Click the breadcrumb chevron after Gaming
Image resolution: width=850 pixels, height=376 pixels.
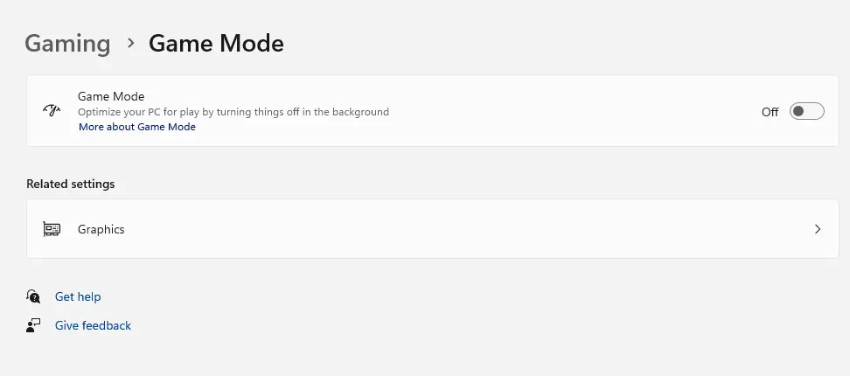point(130,42)
